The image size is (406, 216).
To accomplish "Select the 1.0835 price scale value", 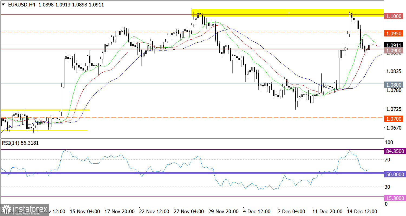I will 394,71.
